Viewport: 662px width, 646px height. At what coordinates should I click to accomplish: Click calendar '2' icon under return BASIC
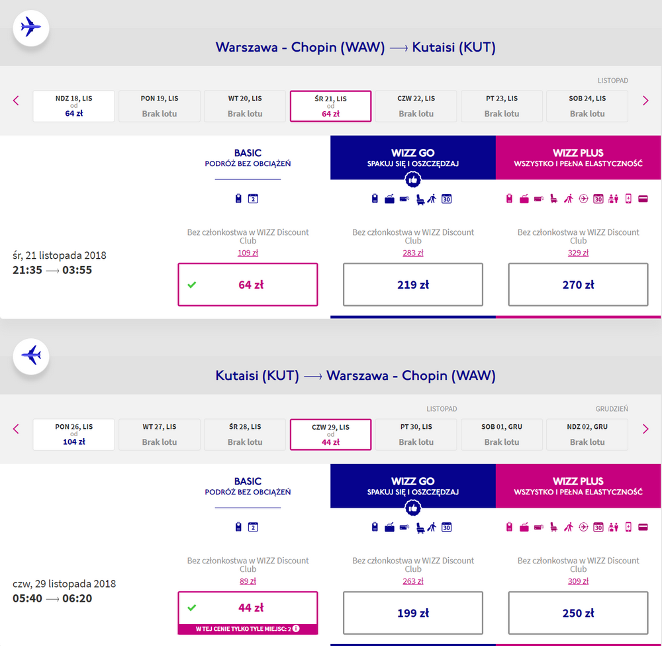[x=253, y=527]
